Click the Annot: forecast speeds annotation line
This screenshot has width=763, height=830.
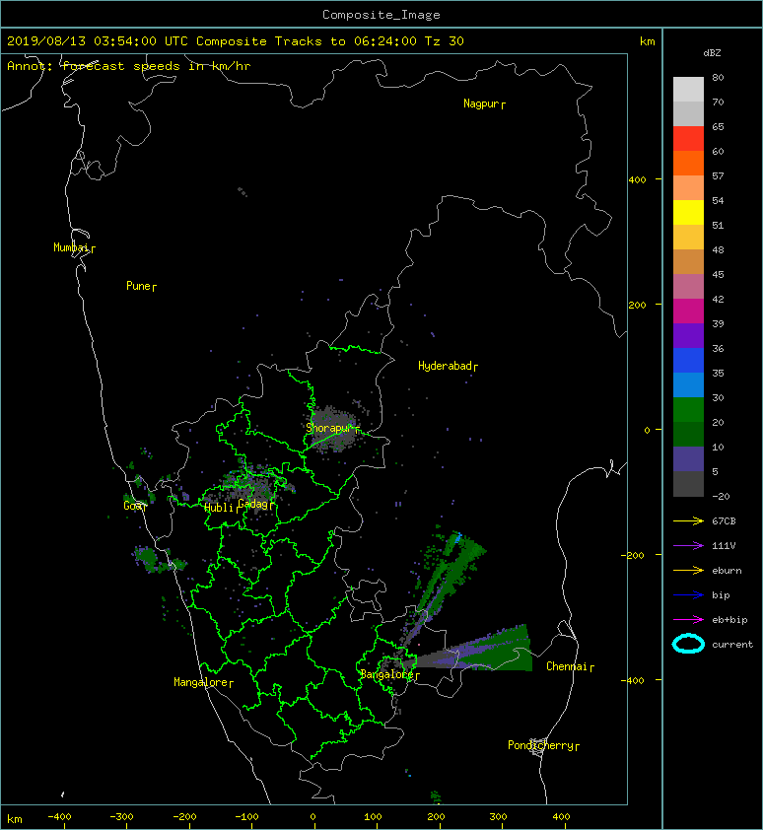(x=129, y=66)
